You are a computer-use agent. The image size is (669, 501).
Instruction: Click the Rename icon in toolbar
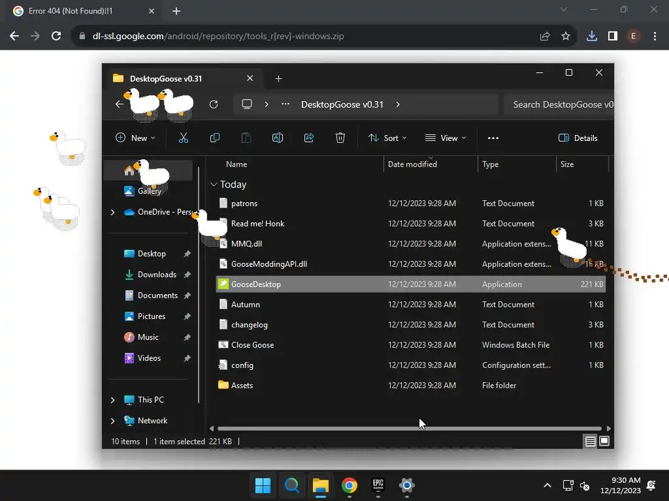click(277, 138)
